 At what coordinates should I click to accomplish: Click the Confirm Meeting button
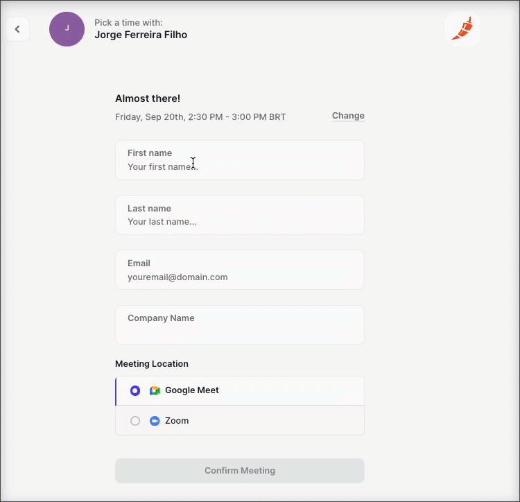(x=240, y=471)
